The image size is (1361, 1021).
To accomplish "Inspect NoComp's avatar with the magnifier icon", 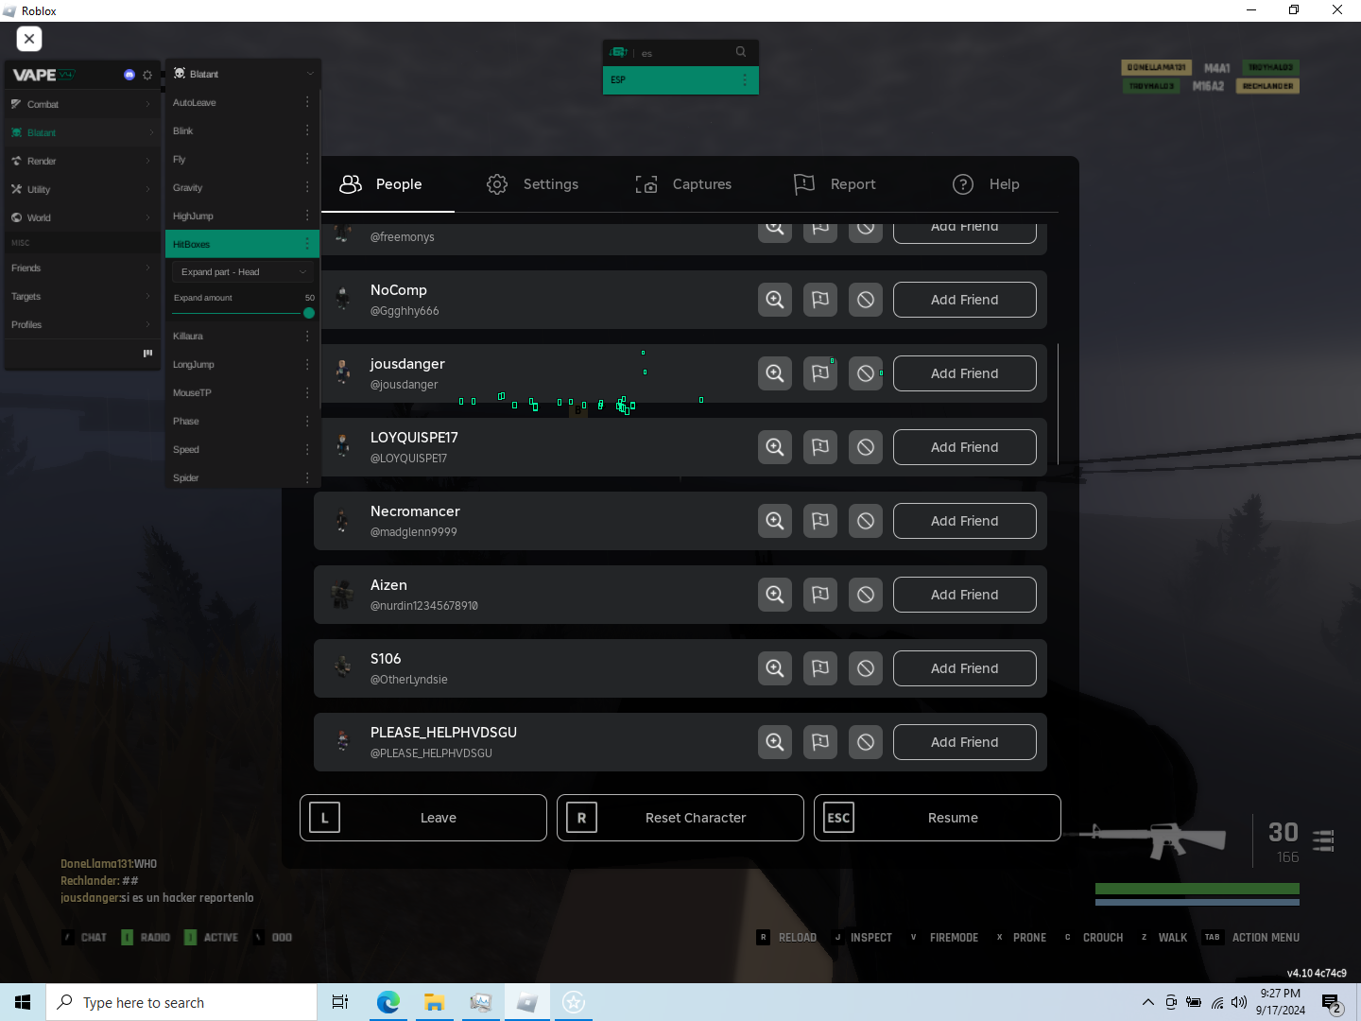I will click(x=775, y=300).
